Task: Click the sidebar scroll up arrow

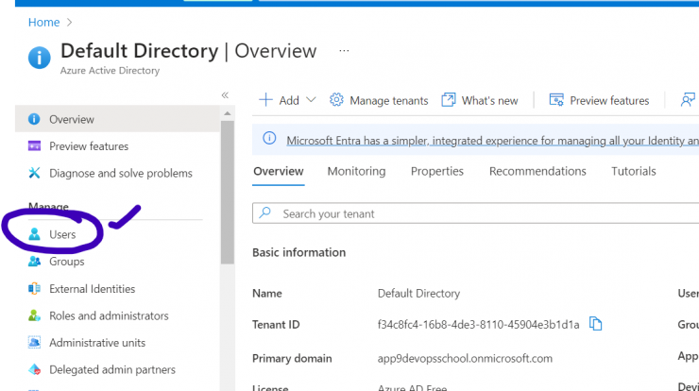Action: 228,113
